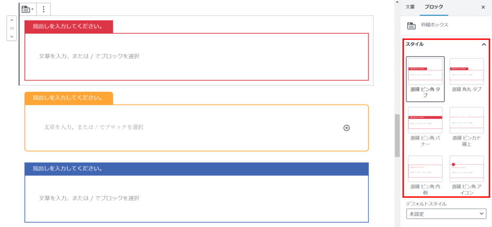Image resolution: width=492 pixels, height=227 pixels.
Task: Click the plus icon to add block
Action: pyautogui.click(x=346, y=128)
